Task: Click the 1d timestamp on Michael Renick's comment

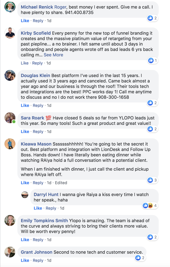Action: coord(49,21)
